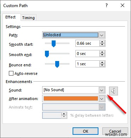The width and height of the screenshot is (131, 138).
Task: Increase Bounce end with the up arrow
Action: [x=102, y=62]
